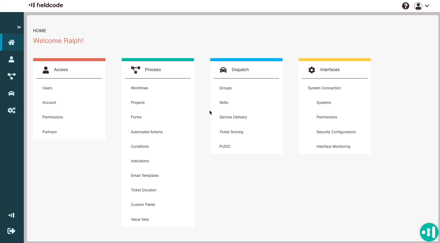Image resolution: width=440 pixels, height=243 pixels.
Task: Open Skills under Dispatch
Action: tap(224, 103)
